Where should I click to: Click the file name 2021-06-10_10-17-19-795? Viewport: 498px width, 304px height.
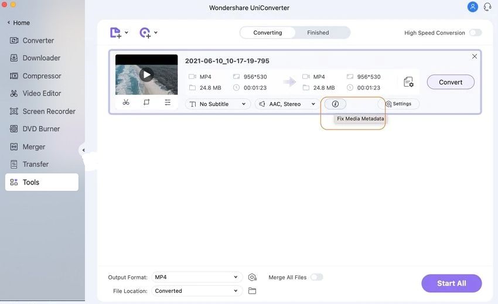click(x=227, y=61)
